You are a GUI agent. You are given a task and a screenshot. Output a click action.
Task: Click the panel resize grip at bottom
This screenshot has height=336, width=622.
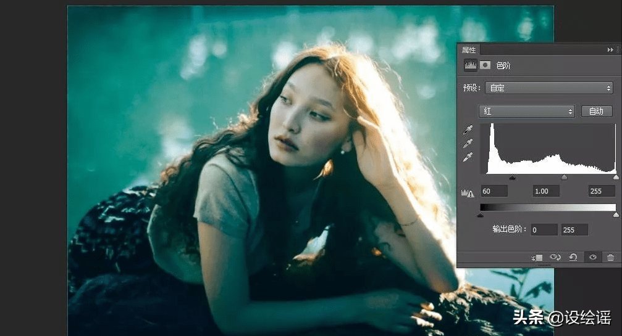click(x=544, y=265)
